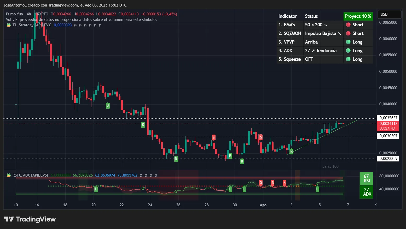Click the green 67 RSI badge
The image size is (406, 229).
pos(367,178)
